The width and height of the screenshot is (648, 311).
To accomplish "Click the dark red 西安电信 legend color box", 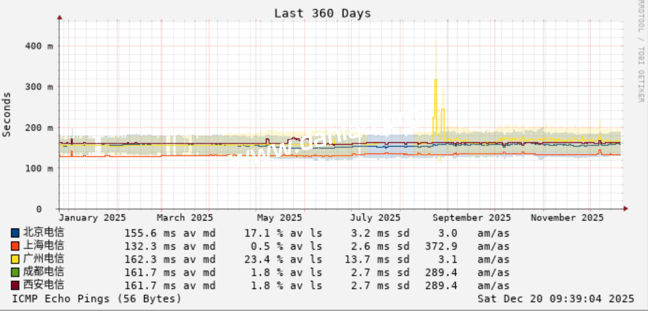I will click(x=16, y=285).
